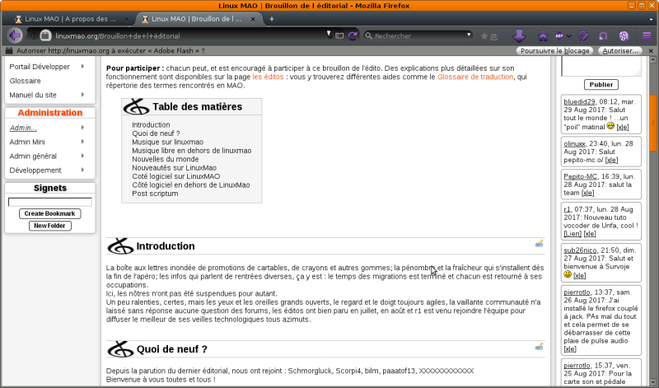Click 'Poursuivre le blocage' button
659x388 pixels.
pos(554,51)
